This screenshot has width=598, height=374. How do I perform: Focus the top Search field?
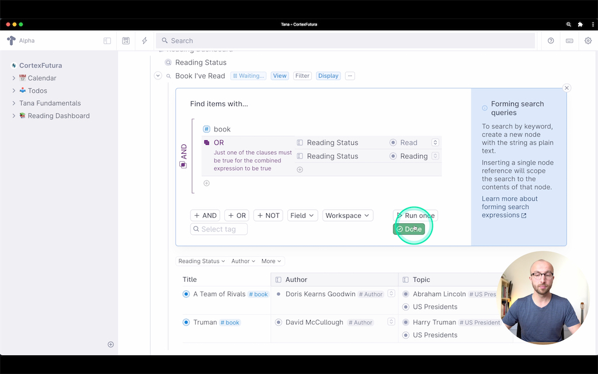point(346,40)
